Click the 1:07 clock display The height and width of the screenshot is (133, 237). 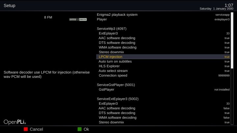pyautogui.click(x=228, y=5)
